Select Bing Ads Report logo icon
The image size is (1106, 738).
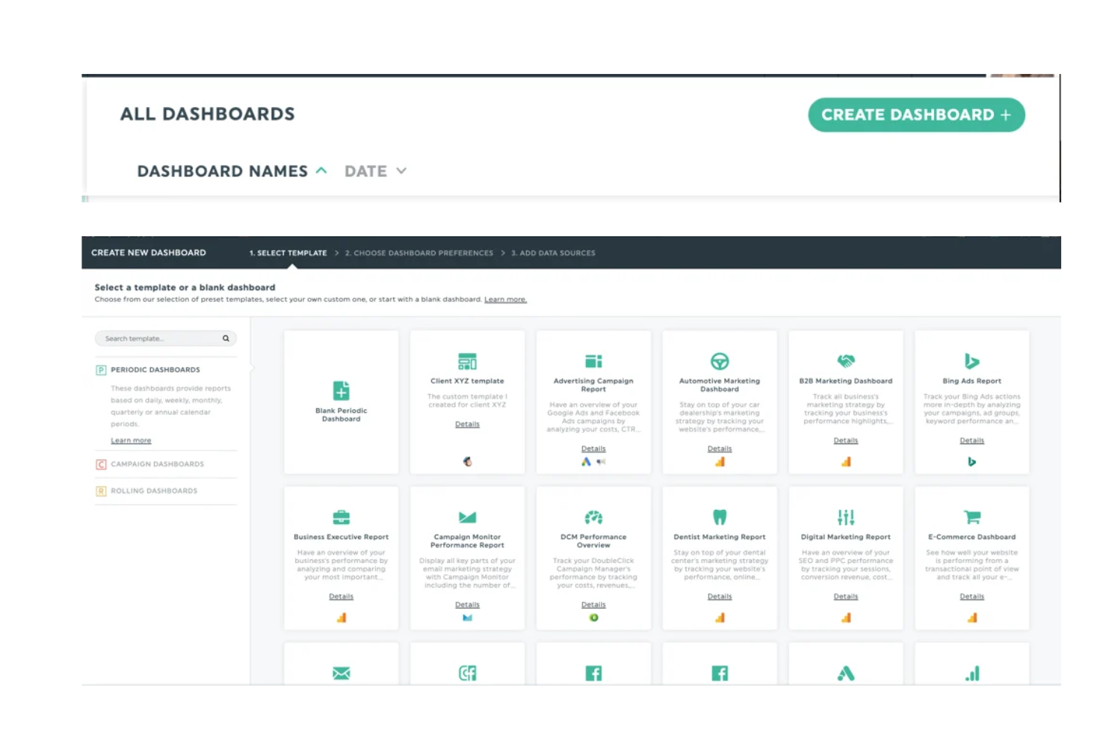coord(971,361)
